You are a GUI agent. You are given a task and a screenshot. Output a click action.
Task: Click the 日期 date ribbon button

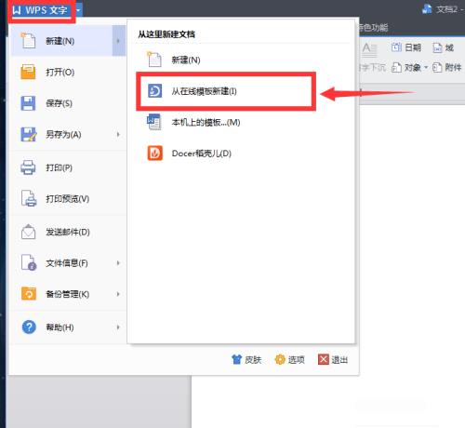coord(405,47)
